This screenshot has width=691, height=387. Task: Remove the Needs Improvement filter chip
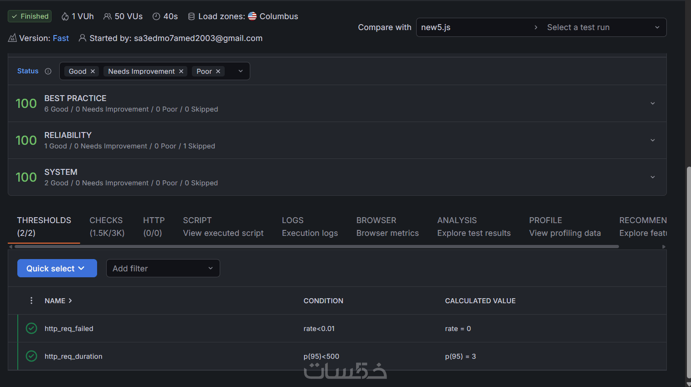tap(181, 71)
